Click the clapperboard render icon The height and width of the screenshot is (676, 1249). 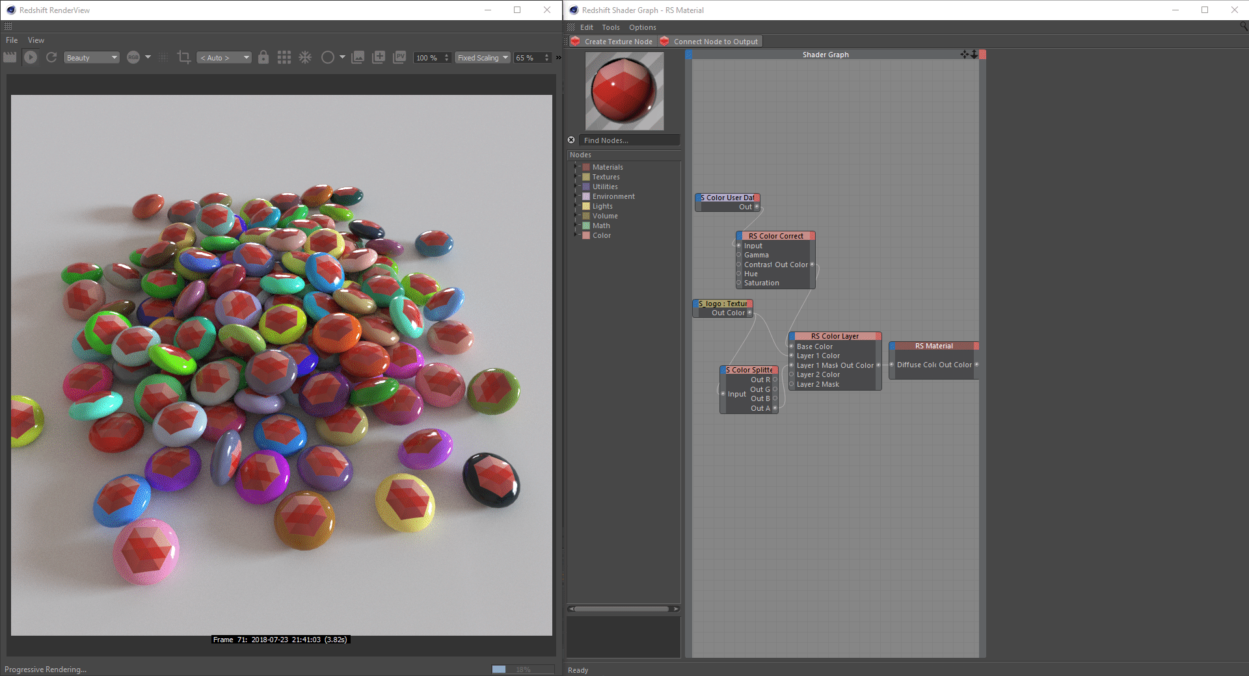tap(10, 57)
